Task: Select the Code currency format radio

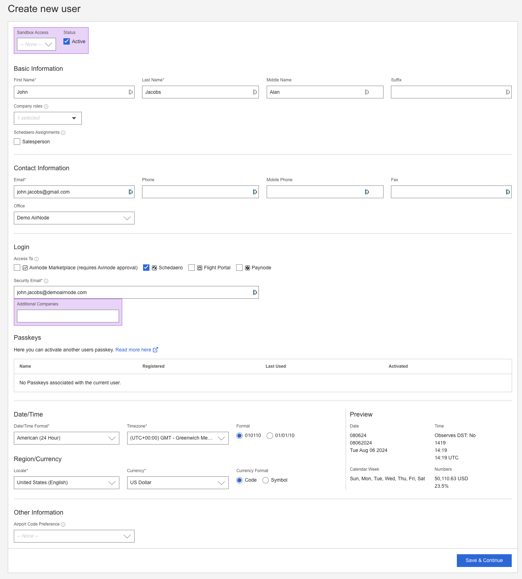Action: click(239, 480)
